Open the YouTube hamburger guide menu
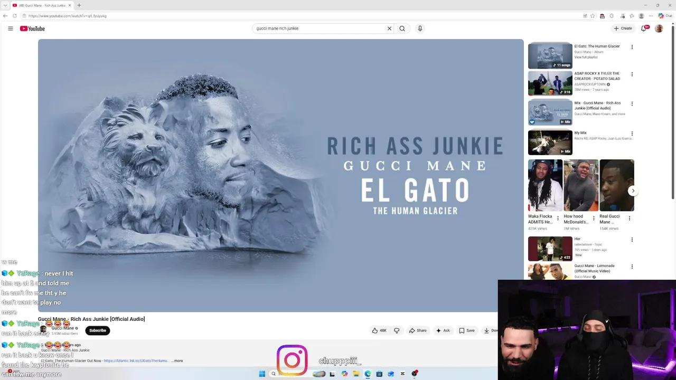 (10, 28)
